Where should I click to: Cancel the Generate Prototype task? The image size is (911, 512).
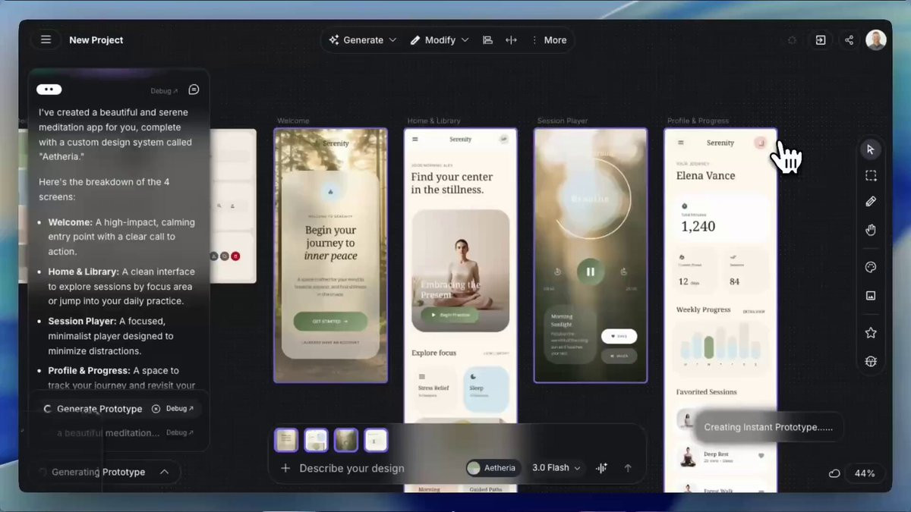coord(156,409)
